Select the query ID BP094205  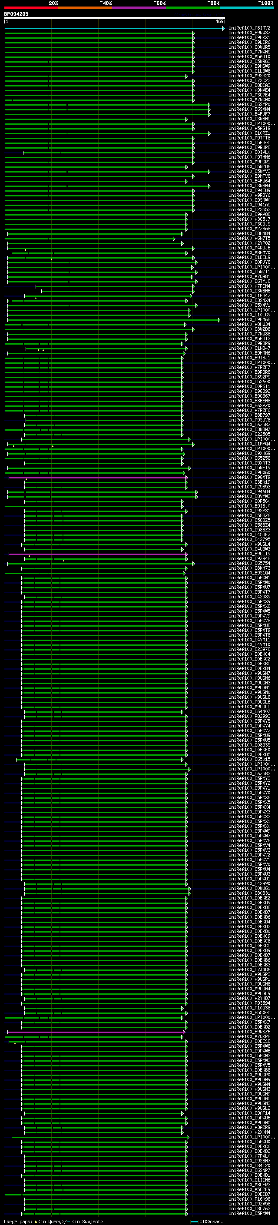point(16,14)
